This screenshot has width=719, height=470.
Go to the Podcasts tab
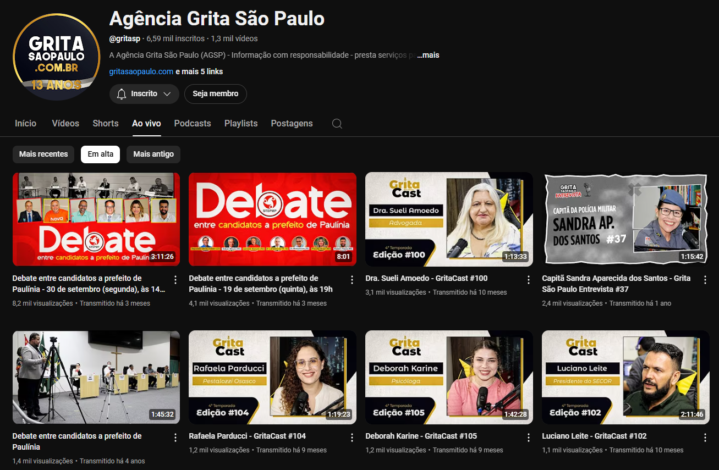pos(193,124)
